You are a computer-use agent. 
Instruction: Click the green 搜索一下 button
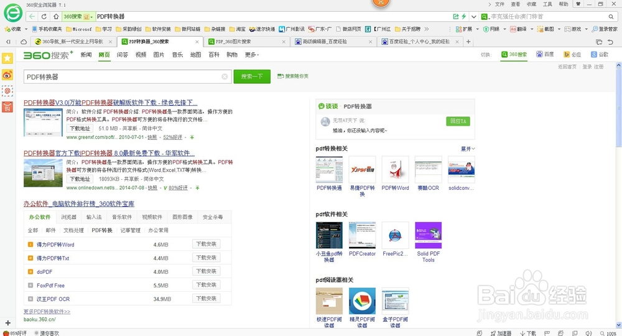pos(252,77)
